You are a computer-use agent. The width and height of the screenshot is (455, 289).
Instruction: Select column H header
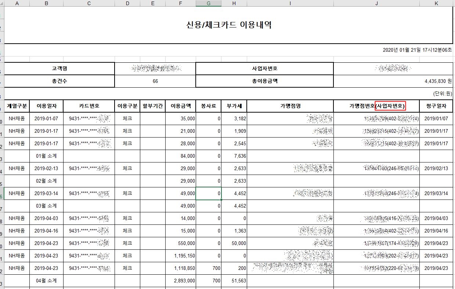point(234,3)
